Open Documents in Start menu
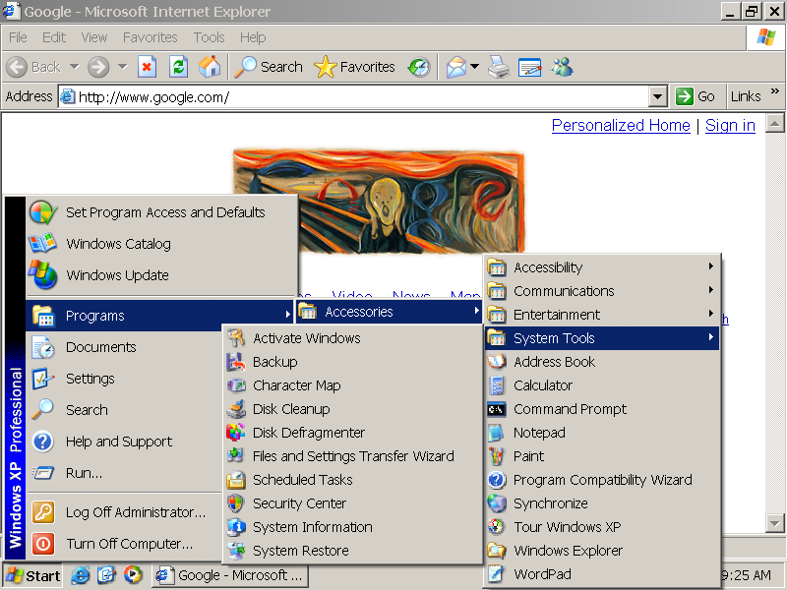 click(x=124, y=347)
